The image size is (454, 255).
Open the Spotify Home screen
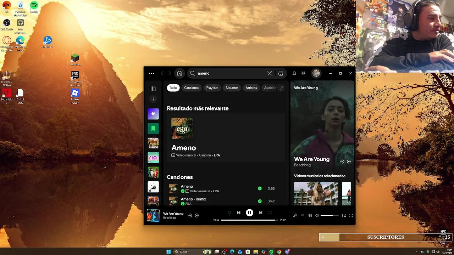coord(179,73)
